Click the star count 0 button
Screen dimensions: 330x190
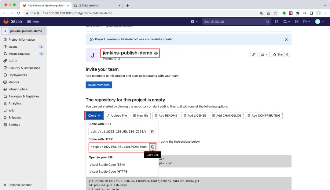[287, 54]
